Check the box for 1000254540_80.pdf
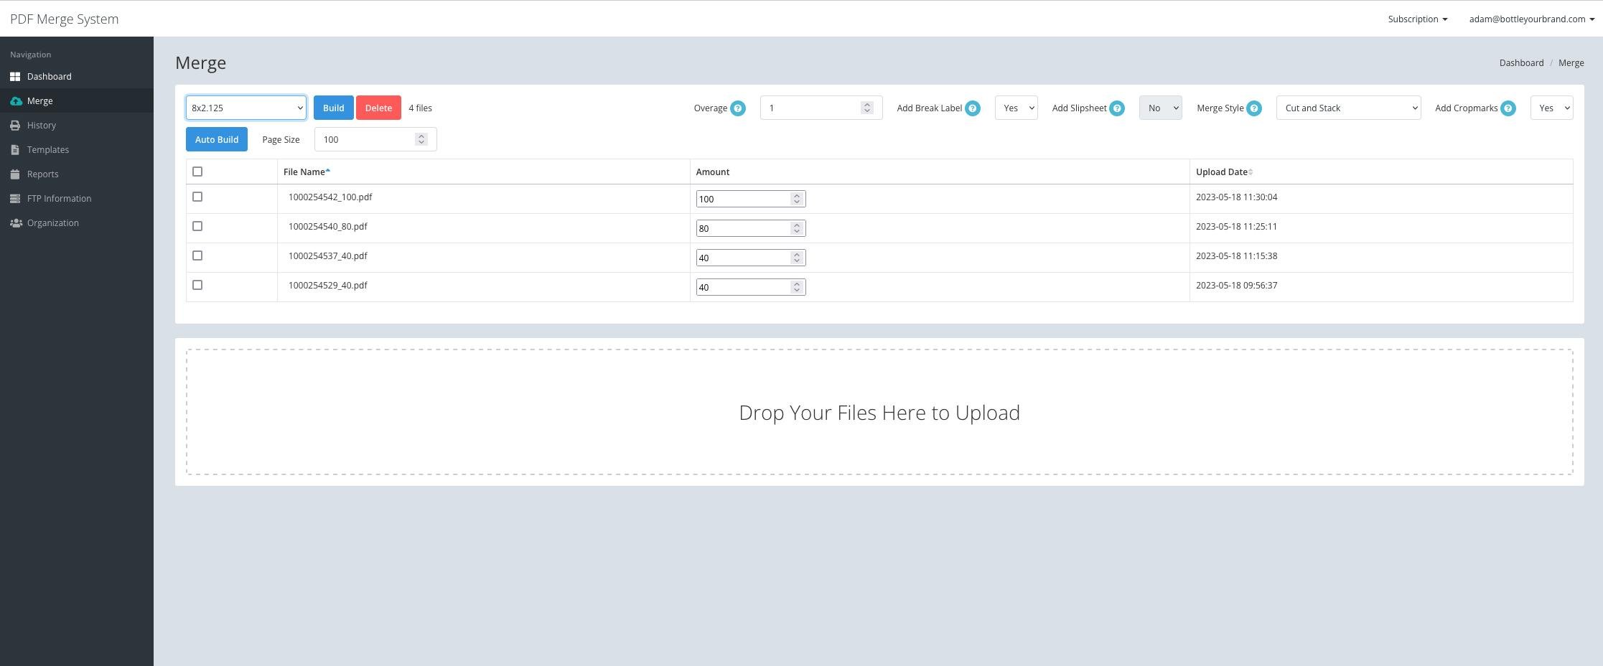1603x666 pixels. click(197, 226)
